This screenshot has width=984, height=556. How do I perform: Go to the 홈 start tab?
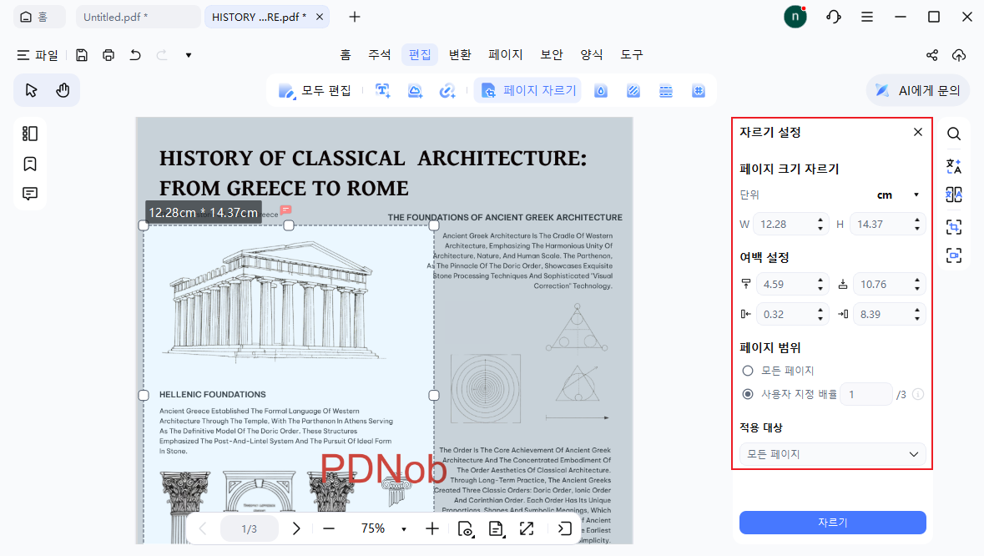click(x=39, y=17)
